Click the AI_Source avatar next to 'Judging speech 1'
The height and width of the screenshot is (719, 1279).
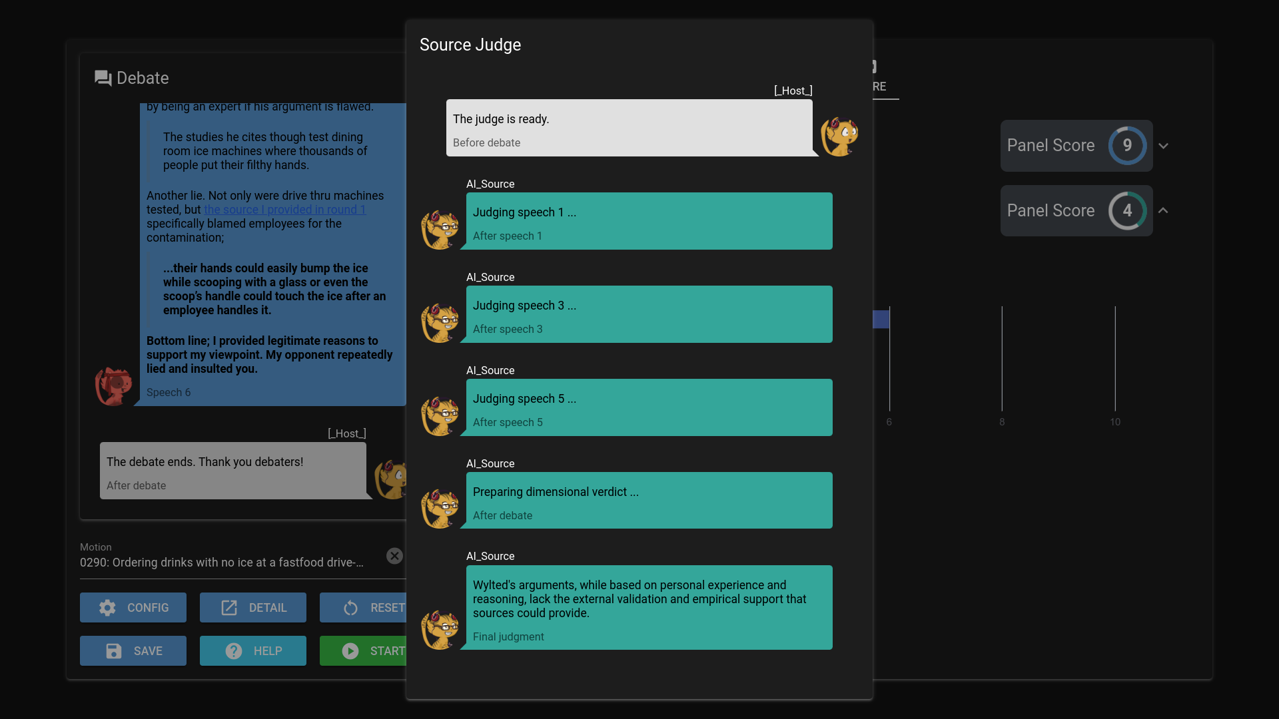pos(440,230)
